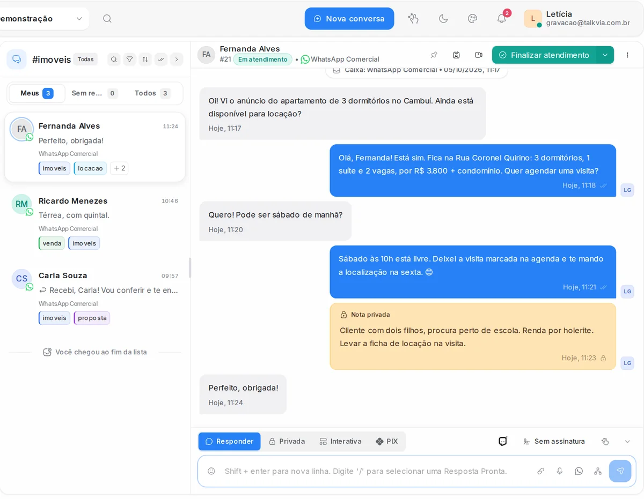
Task: Click the imoveis tag on Fernanda Alves card
Action: coord(54,168)
